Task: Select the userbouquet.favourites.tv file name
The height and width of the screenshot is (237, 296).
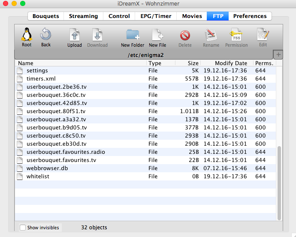Action: pos(61,160)
